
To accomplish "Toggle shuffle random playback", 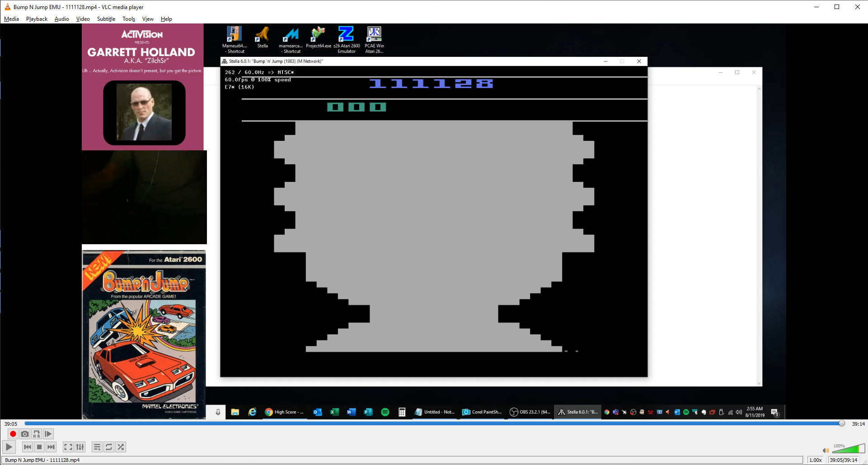I will tap(121, 447).
